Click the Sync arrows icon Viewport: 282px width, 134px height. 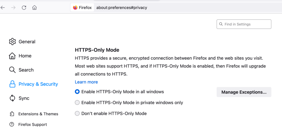(x=12, y=98)
